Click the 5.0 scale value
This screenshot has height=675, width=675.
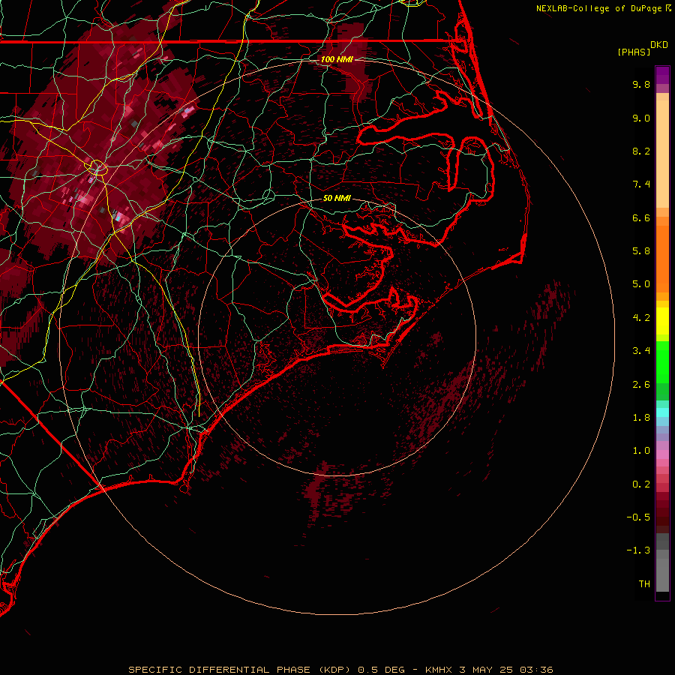tap(641, 284)
